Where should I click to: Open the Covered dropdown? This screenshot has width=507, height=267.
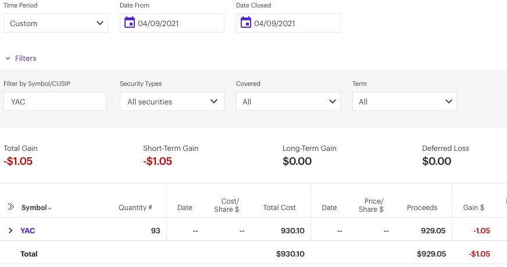coord(288,102)
